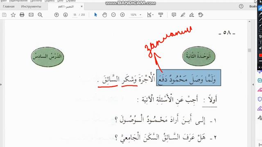Click the read mode scrolling icon
Viewport: 262px width, 147px height.
[160, 15]
